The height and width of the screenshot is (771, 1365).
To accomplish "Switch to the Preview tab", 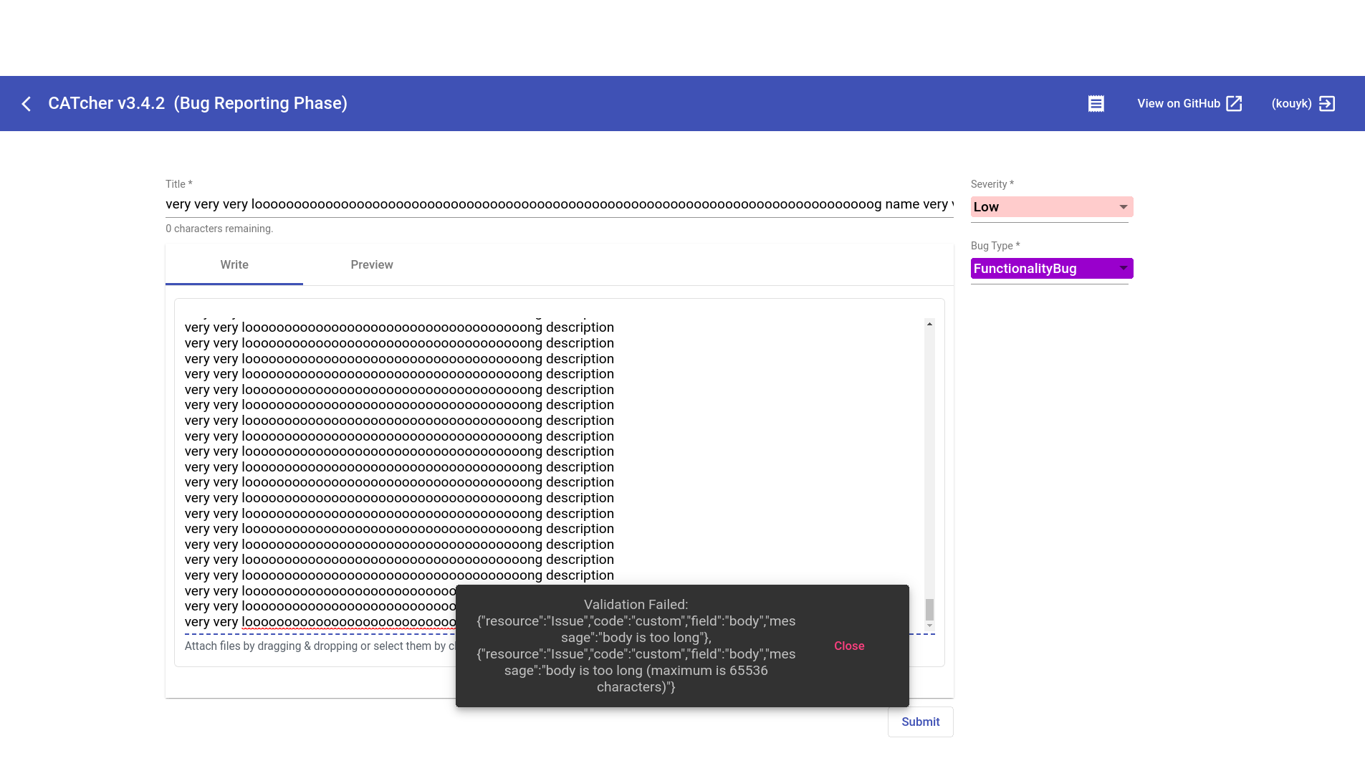I will click(x=372, y=265).
